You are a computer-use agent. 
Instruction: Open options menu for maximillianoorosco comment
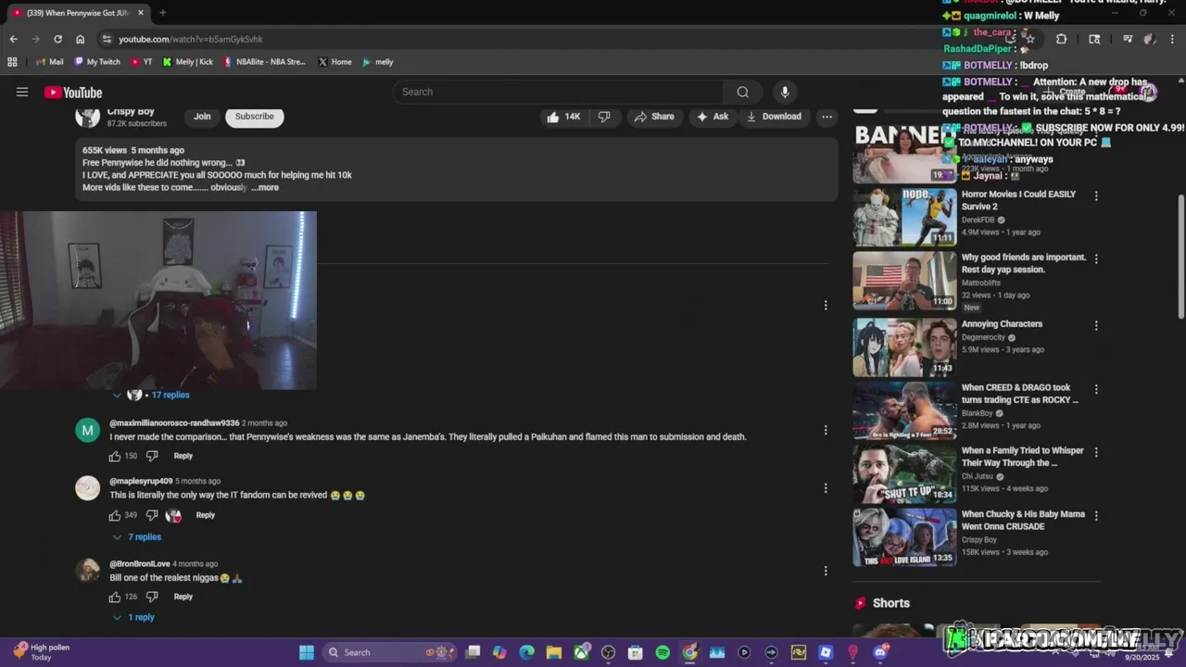coord(826,430)
